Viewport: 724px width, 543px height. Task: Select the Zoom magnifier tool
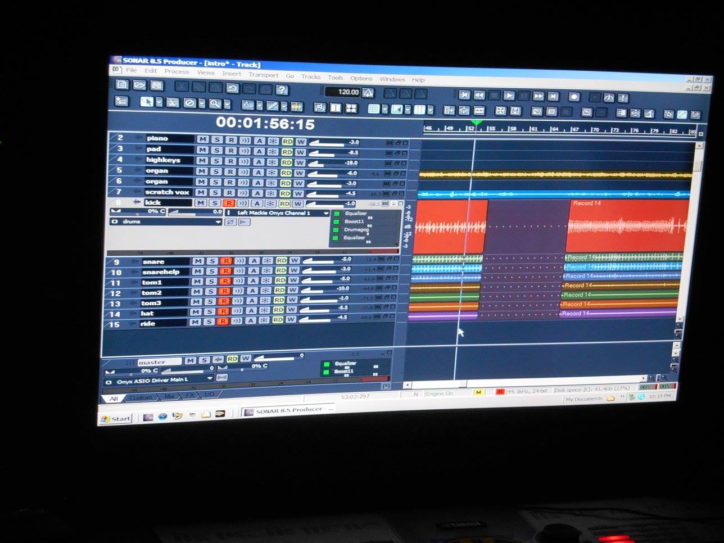click(215, 103)
